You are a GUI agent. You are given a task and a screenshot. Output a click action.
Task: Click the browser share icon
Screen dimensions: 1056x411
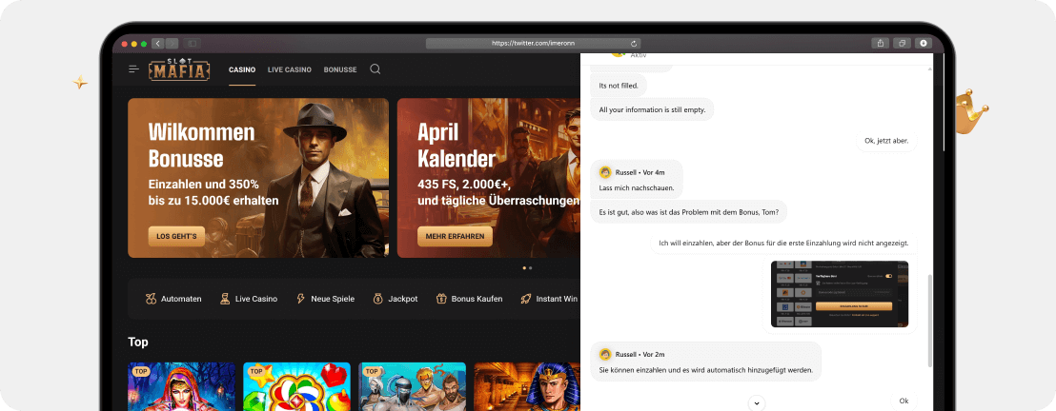(879, 43)
